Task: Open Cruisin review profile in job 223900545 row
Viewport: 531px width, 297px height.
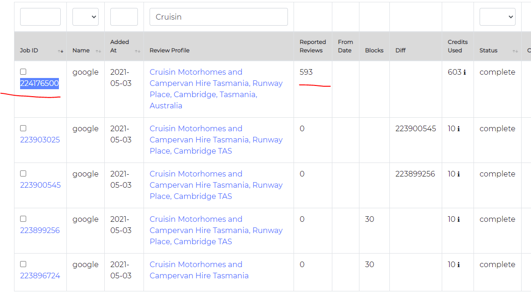Action: click(216, 185)
